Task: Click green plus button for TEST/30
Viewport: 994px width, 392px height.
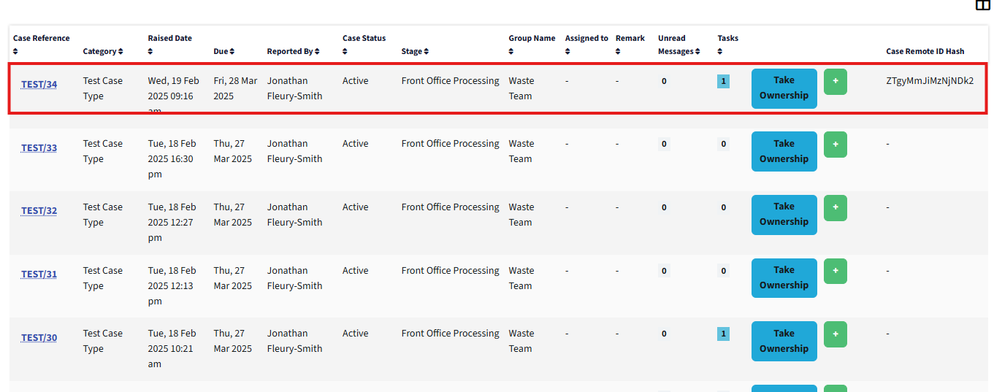Action: tap(836, 334)
